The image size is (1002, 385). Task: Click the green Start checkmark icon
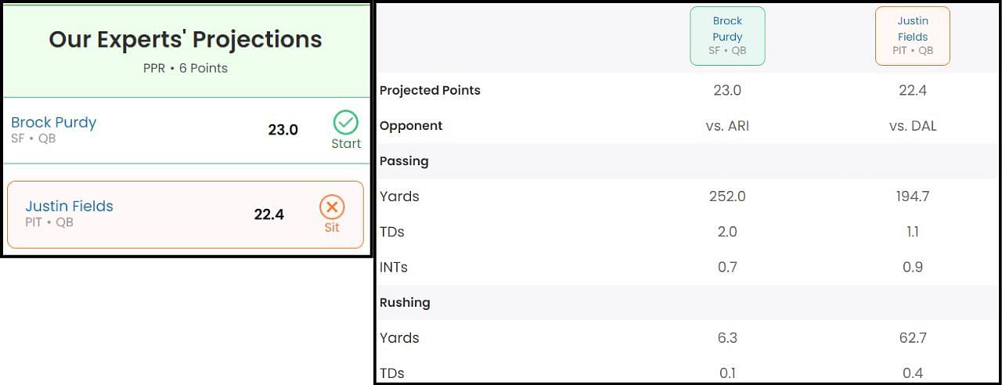click(x=345, y=123)
